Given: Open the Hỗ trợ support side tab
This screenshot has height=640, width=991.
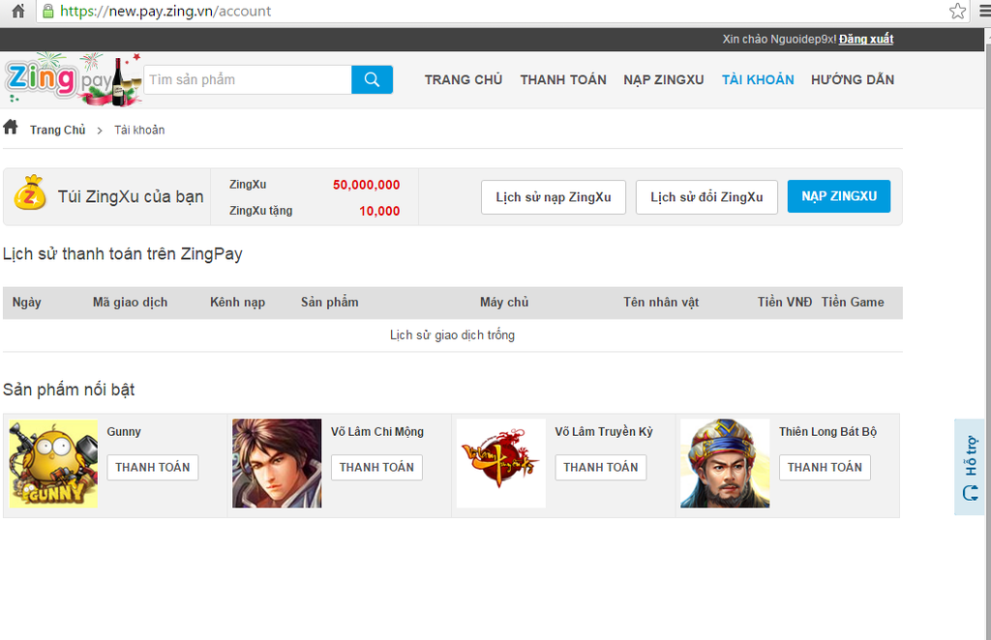Looking at the screenshot, I should (x=970, y=466).
